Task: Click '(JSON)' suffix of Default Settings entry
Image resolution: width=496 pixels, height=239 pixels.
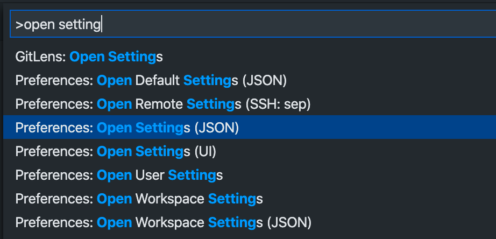Action: 265,81
